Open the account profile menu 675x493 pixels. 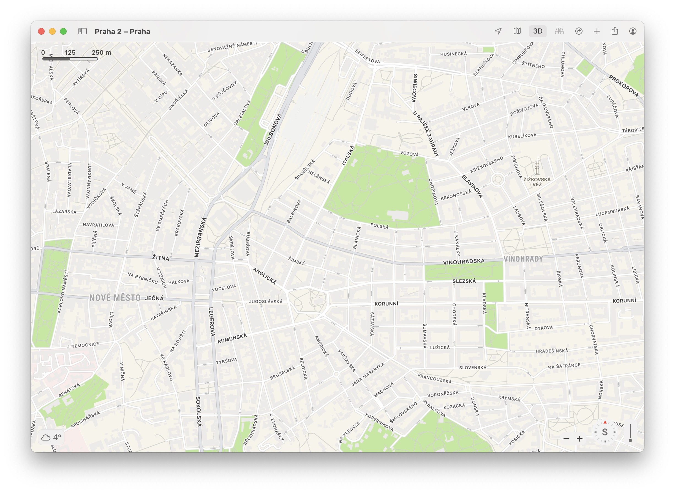tap(633, 31)
